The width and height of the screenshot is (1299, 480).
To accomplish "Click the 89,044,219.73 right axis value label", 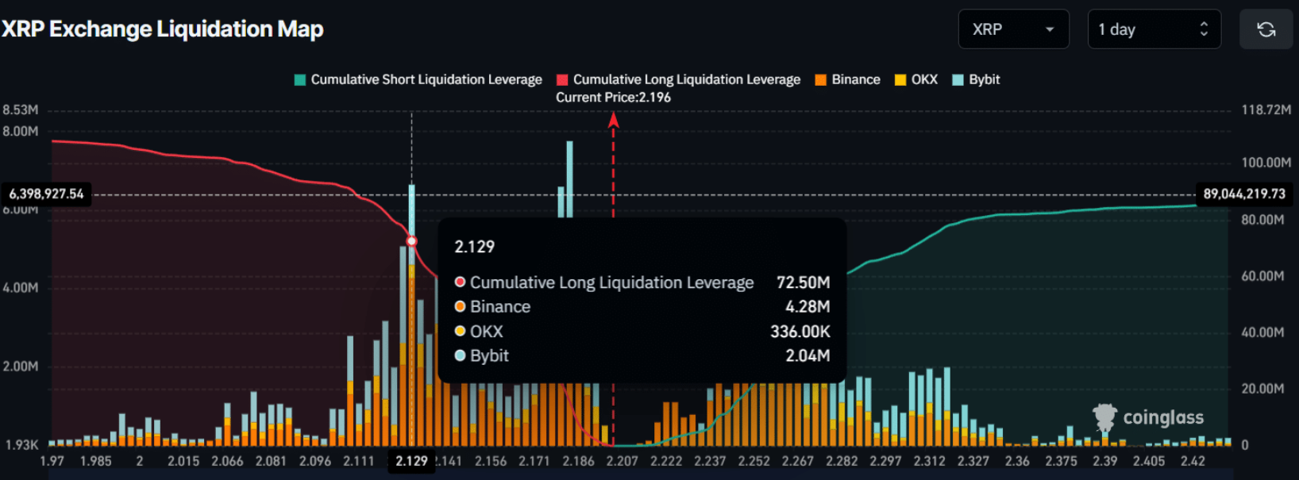I will 1243,194.
